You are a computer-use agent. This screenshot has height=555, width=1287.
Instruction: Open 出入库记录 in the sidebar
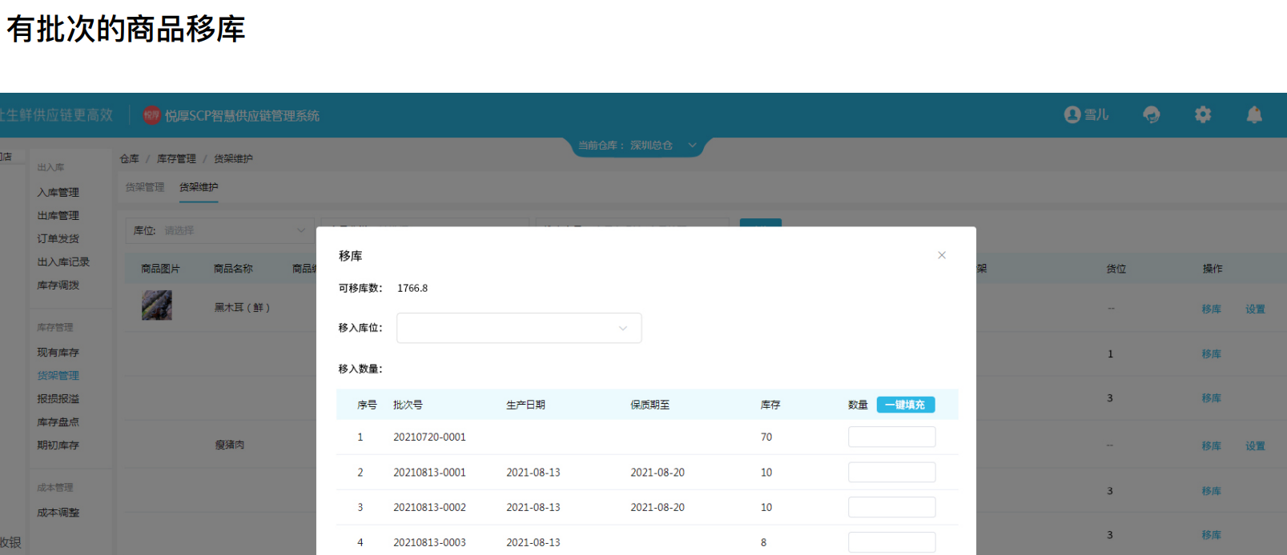click(63, 262)
